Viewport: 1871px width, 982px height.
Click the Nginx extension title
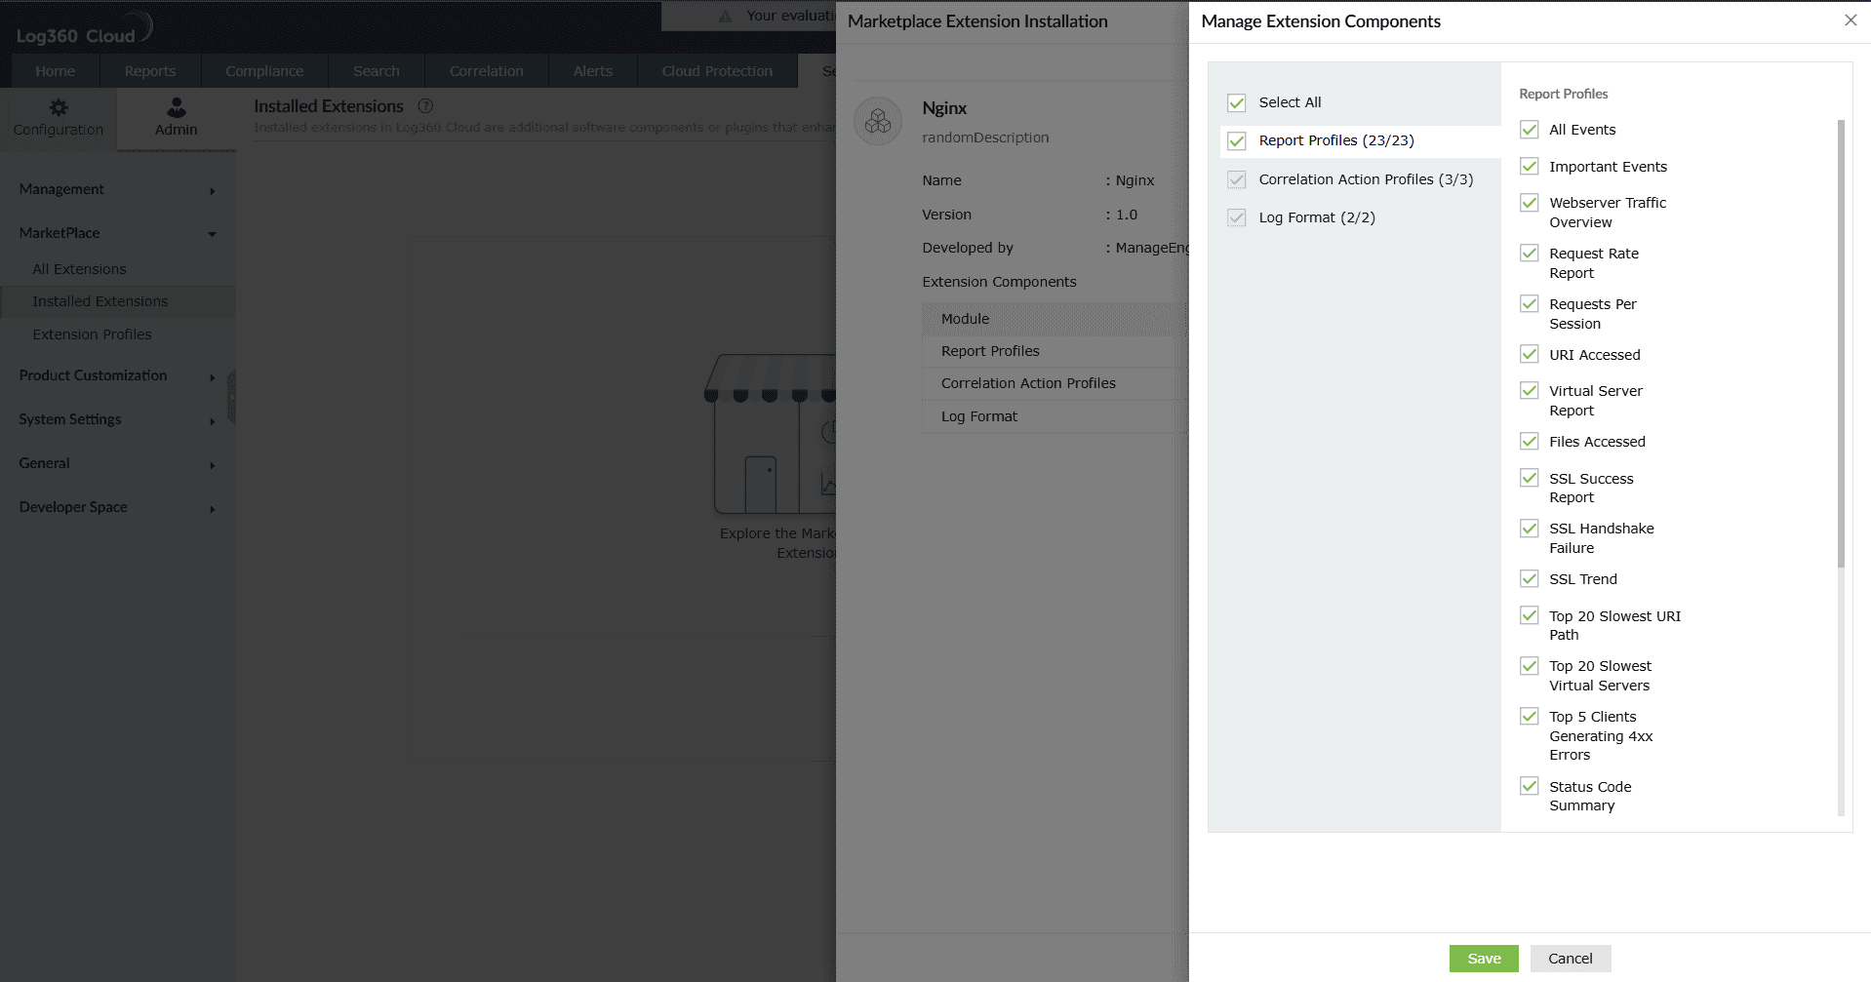point(944,108)
